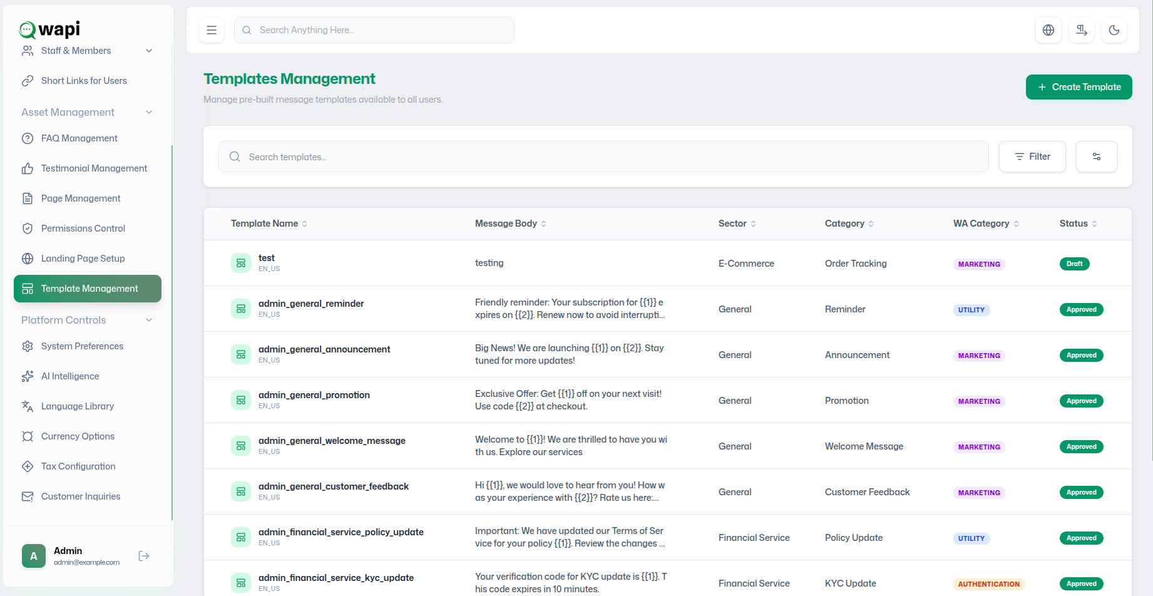Select Template Management in sidebar

pyautogui.click(x=88, y=289)
